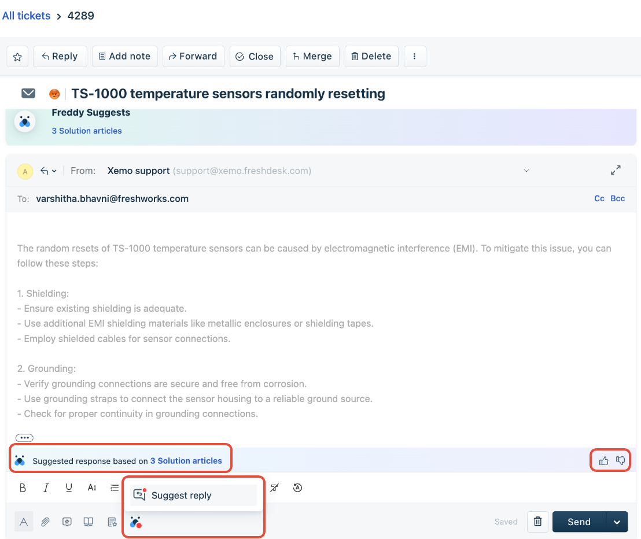The height and width of the screenshot is (539, 641).
Task: Attach a file with paperclip
Action: (45, 522)
